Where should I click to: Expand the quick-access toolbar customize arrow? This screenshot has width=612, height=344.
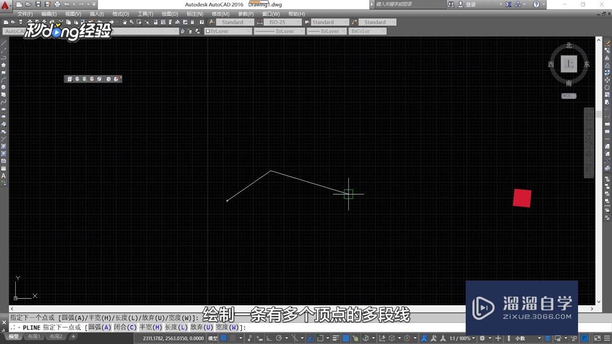94,4
